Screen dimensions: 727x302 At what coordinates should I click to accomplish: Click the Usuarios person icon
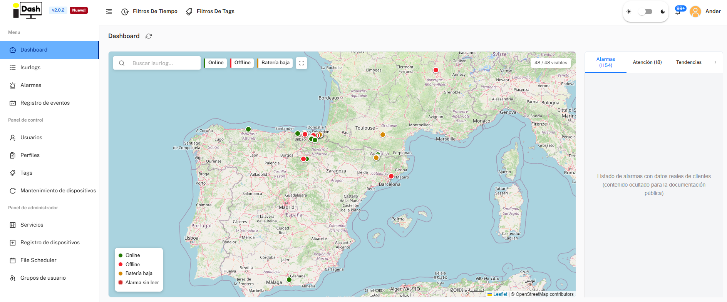coord(13,138)
